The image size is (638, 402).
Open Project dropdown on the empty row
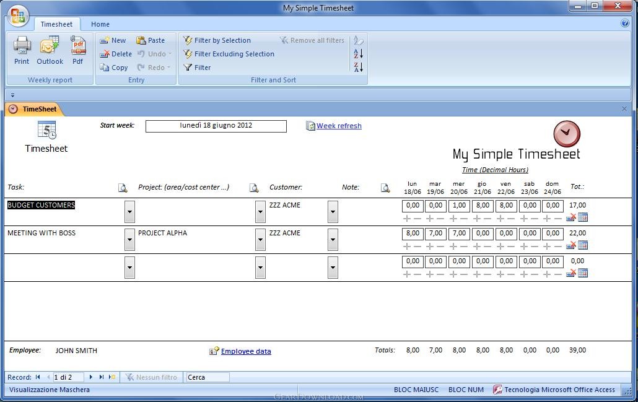pos(260,268)
